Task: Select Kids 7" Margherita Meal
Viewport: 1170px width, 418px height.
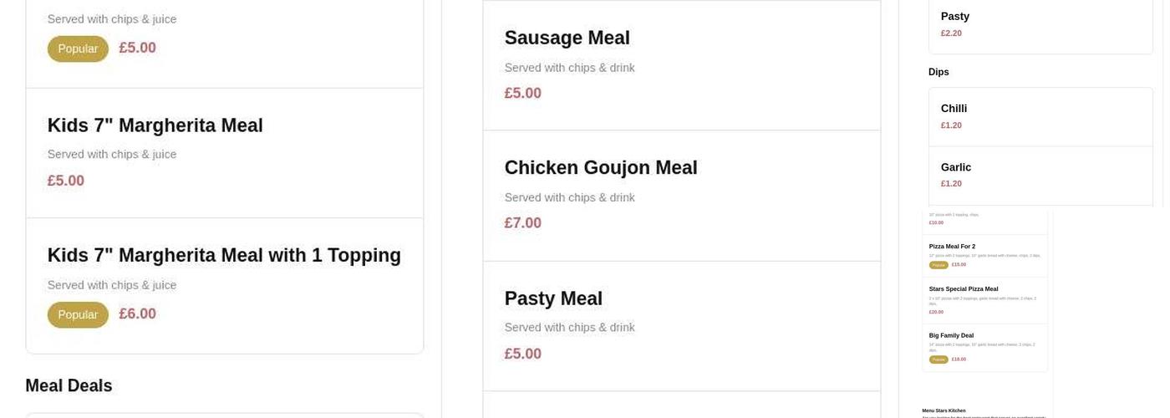Action: [x=155, y=125]
